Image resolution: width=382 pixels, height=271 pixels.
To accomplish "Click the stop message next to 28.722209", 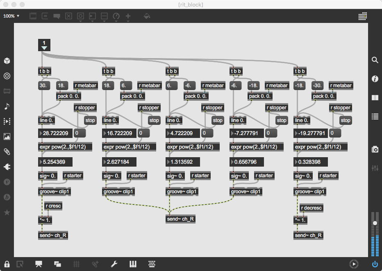I will (x=90, y=120).
